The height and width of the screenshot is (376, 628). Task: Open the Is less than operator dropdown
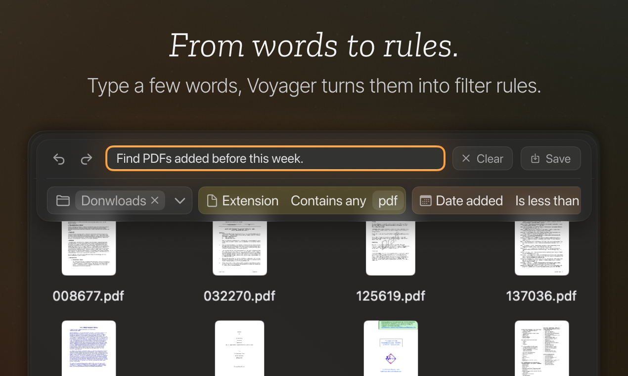[x=547, y=200]
